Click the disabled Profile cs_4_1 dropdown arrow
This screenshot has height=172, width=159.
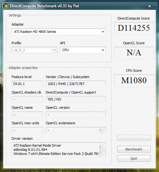[x=54, y=50]
